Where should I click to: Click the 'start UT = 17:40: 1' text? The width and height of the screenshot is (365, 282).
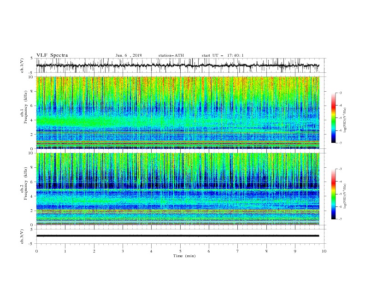[223, 55]
